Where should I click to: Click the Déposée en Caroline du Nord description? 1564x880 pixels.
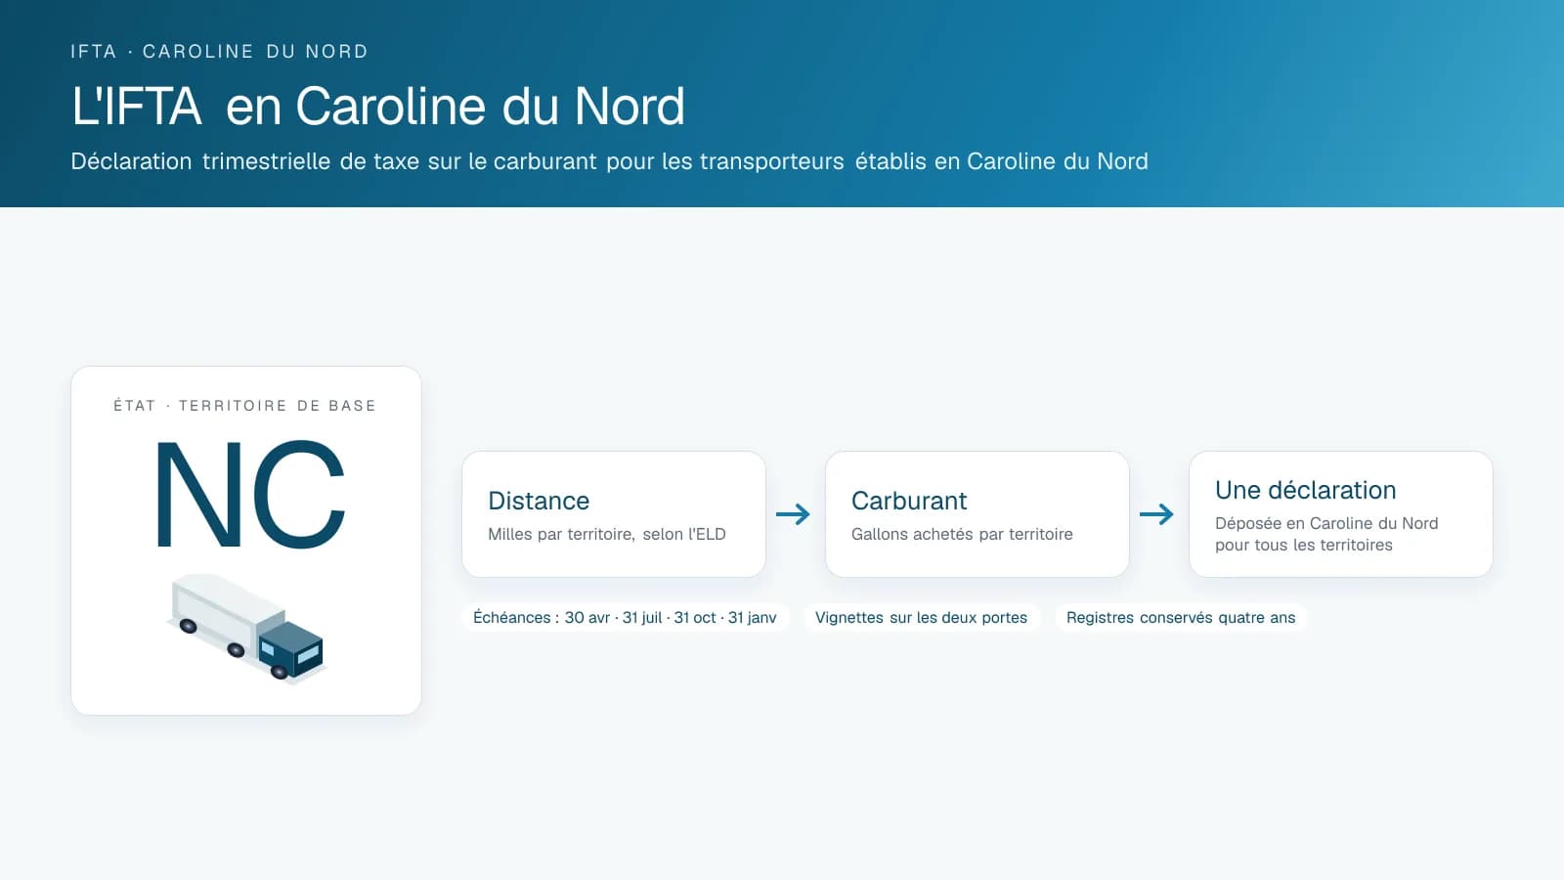(1326, 534)
